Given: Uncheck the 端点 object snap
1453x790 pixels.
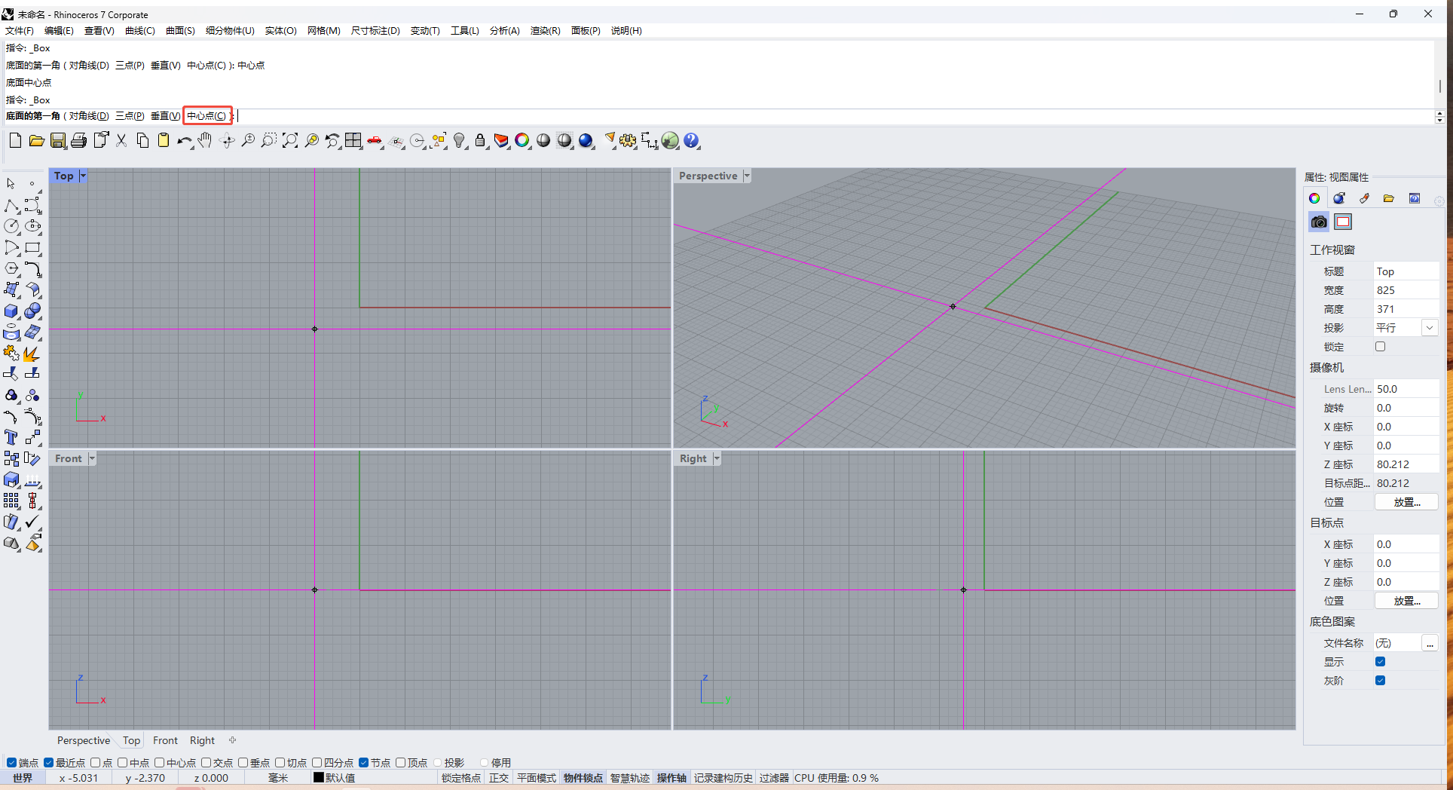Looking at the screenshot, I should coord(11,763).
